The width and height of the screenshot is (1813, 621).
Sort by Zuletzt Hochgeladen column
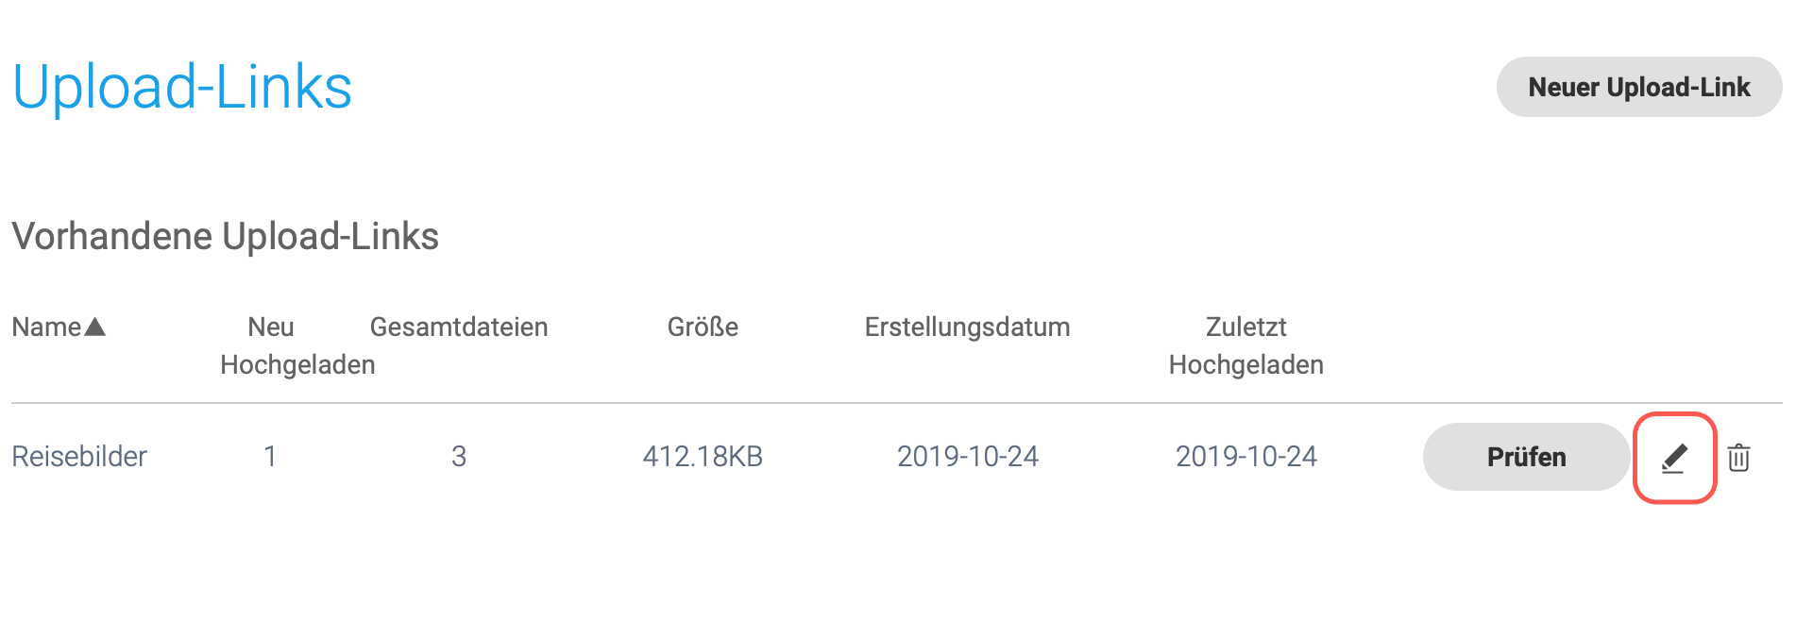point(1245,345)
